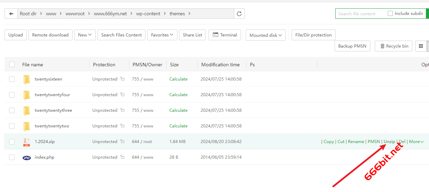Screen dimensions: 429x192
Task: Click the 1.2024.zip file icon
Action: (27, 142)
